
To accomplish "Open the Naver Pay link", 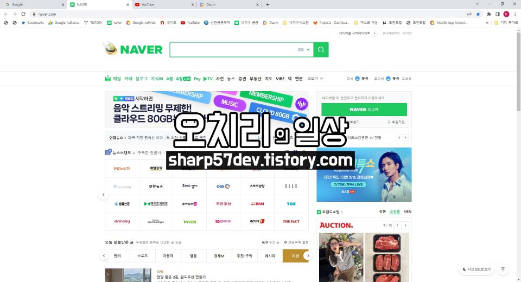I will (197, 79).
